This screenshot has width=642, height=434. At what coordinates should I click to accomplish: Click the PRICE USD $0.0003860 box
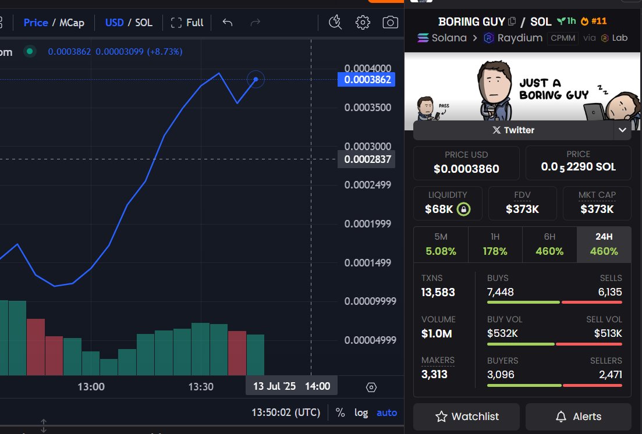pos(466,163)
